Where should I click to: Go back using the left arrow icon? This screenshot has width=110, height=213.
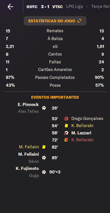10,7
